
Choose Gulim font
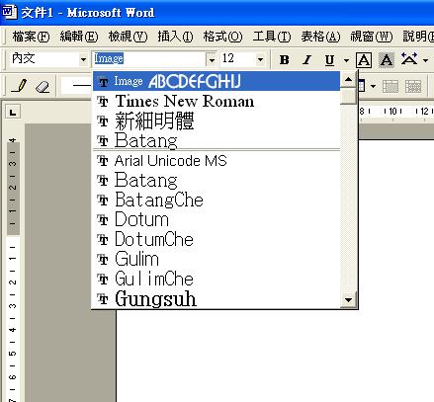pos(217,259)
